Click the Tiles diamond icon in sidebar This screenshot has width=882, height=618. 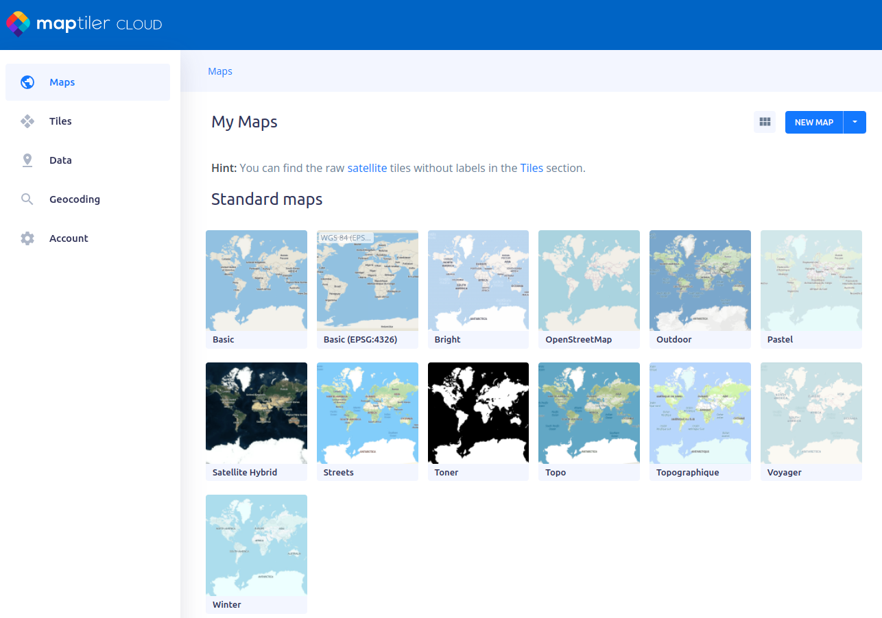(x=27, y=121)
